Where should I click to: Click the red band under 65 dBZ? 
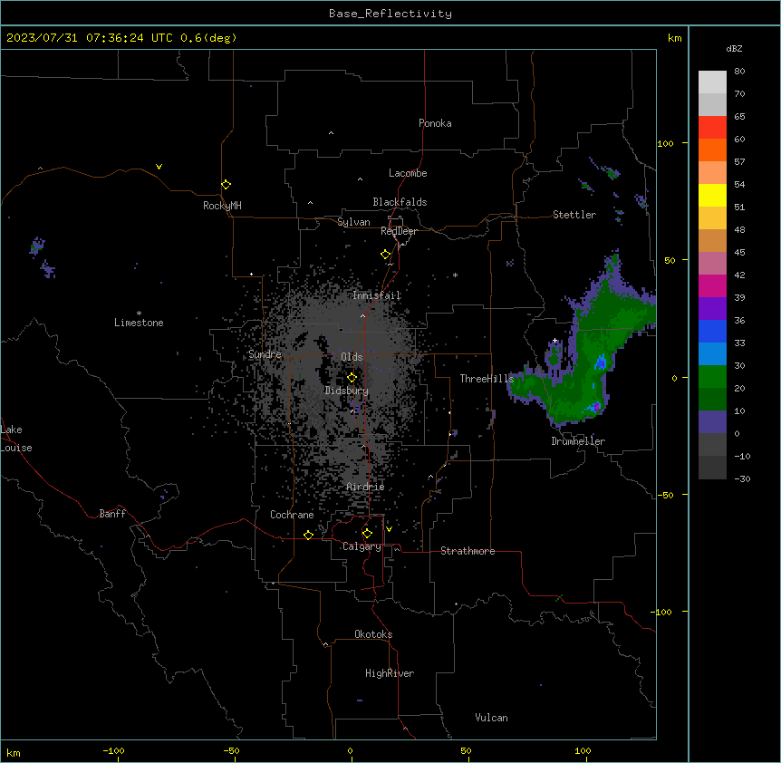[x=712, y=127]
